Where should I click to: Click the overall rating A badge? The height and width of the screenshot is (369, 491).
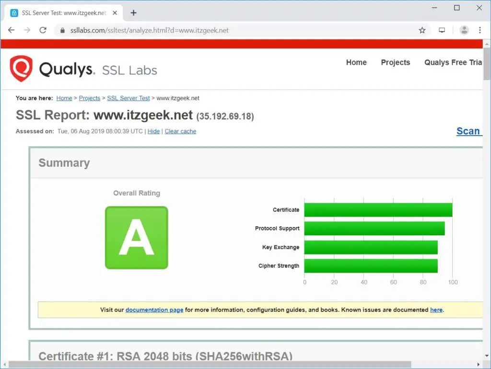click(137, 238)
